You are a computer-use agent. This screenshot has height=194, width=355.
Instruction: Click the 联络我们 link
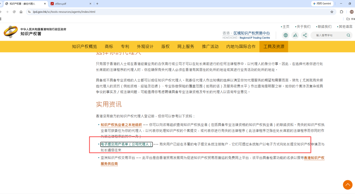(324, 27)
